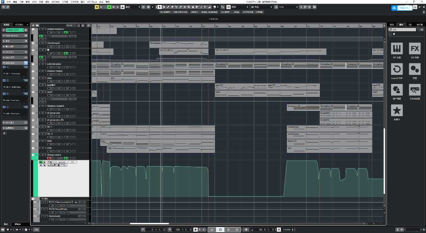Viewport: 426px width, 233px height.
Task: Open the MIDI menu
Action: tap(34, 2)
